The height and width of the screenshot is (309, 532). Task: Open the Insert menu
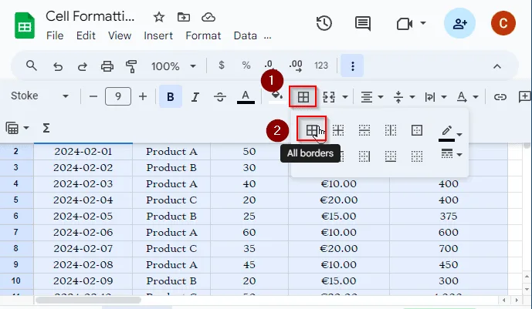(x=158, y=35)
